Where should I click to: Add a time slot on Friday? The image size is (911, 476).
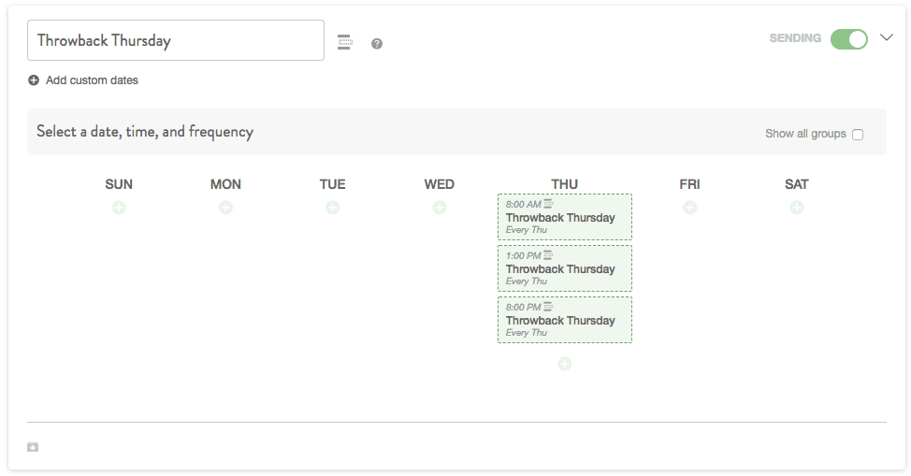[690, 208]
